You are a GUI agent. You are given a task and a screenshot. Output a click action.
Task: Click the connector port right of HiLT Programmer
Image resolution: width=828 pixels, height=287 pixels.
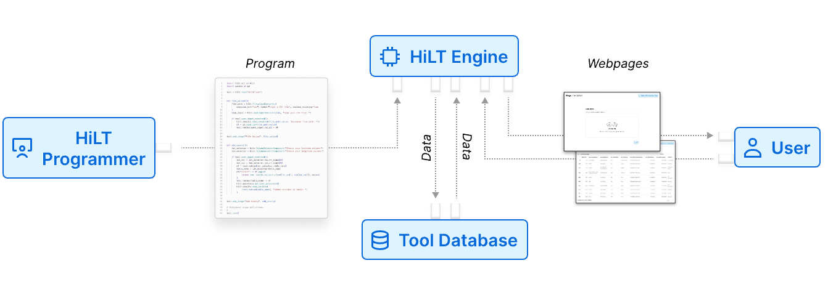(164, 148)
